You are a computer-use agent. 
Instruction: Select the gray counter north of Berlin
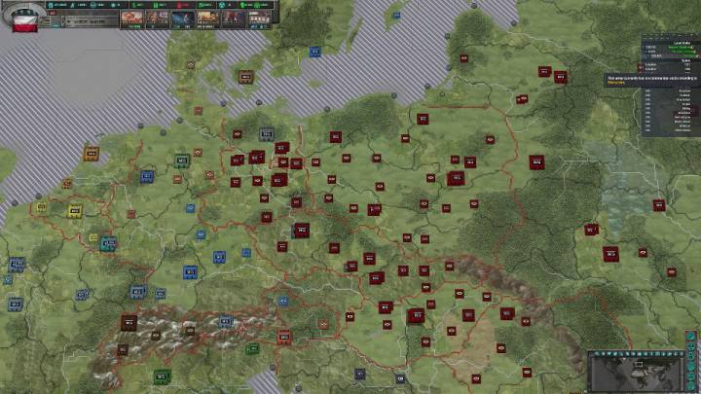(267, 133)
